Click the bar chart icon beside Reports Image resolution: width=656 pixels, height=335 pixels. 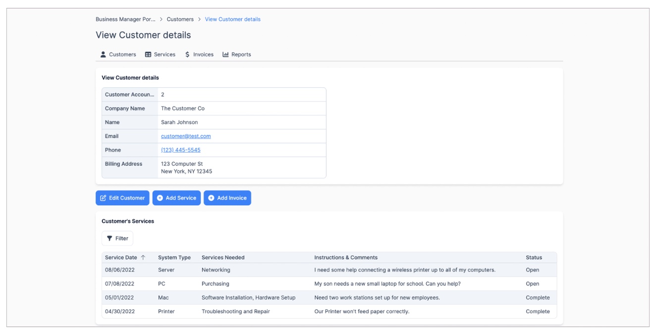point(225,55)
